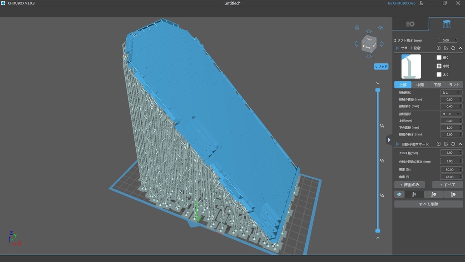Select the edit support tool icon

tap(453, 194)
